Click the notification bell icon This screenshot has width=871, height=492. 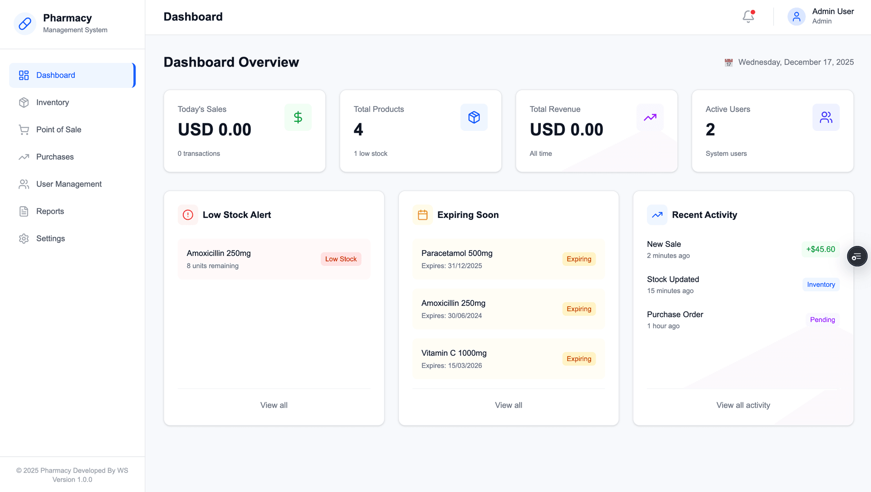(x=748, y=17)
